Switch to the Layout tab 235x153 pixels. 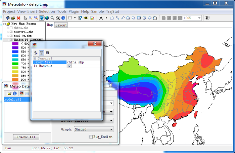(x=61, y=25)
